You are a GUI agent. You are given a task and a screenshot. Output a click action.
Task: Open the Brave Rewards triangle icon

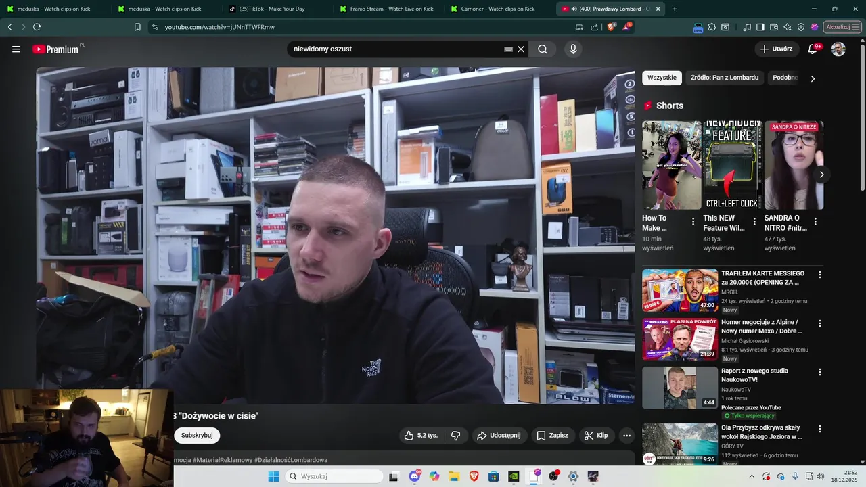[x=627, y=27]
